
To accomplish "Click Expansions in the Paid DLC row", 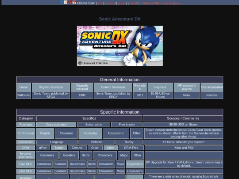I will tap(135, 164).
